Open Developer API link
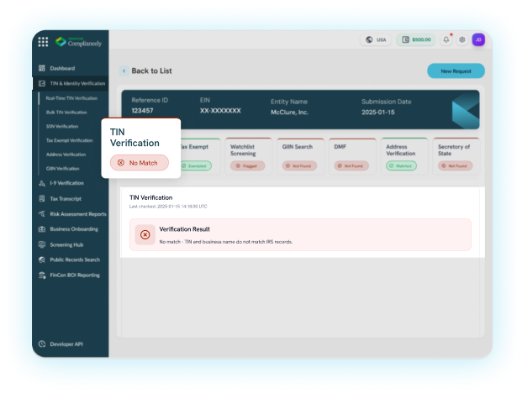The width and height of the screenshot is (517, 393). (x=66, y=343)
